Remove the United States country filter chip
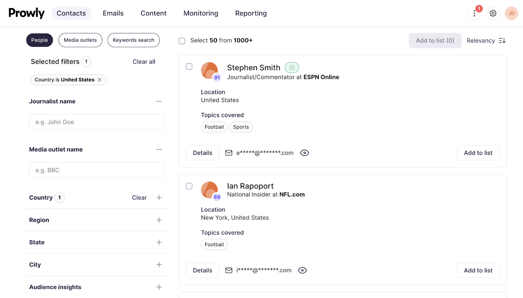 [100, 79]
